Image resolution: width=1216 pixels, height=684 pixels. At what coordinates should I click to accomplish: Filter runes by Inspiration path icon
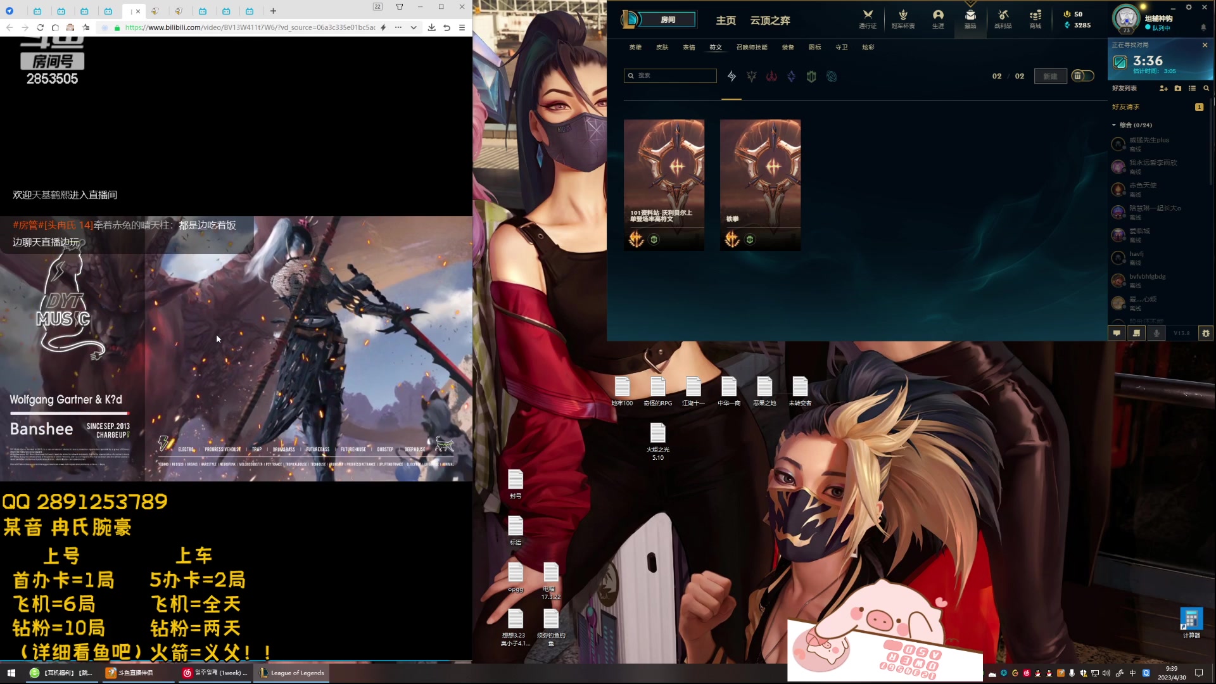[832, 76]
